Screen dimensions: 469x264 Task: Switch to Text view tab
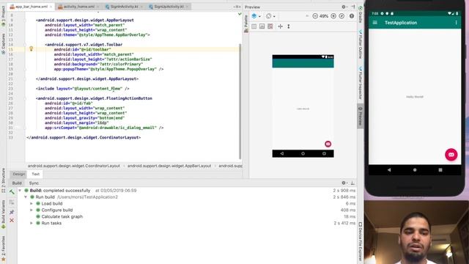[x=36, y=174]
